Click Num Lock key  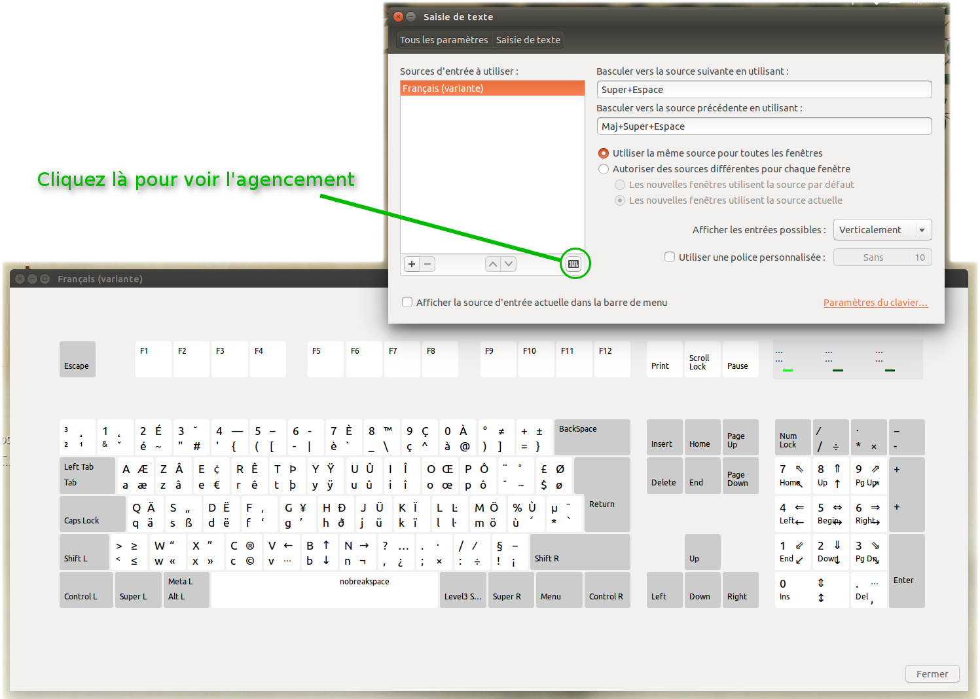click(x=793, y=437)
